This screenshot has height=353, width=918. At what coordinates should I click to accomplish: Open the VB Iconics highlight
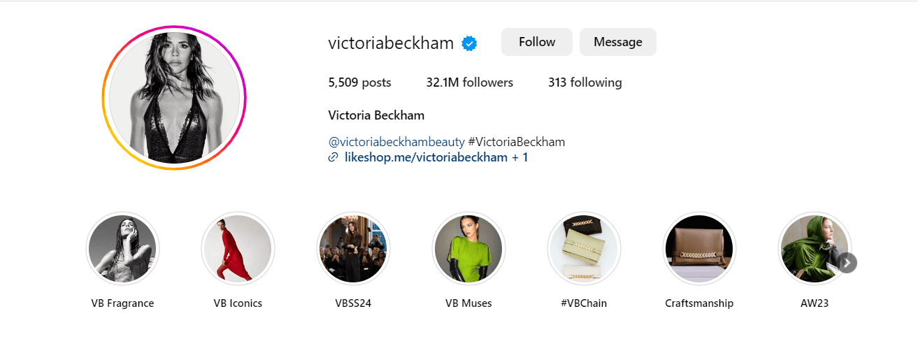(238, 248)
